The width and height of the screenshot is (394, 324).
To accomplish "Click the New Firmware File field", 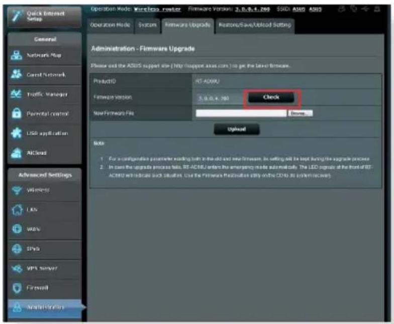I will (241, 113).
